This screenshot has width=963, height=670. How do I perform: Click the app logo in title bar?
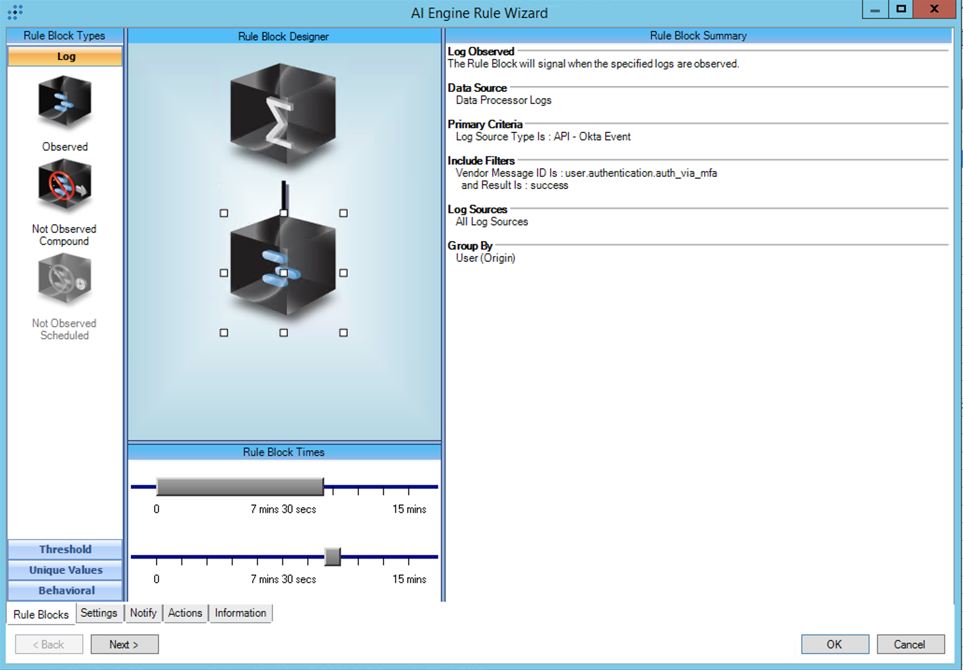click(15, 12)
